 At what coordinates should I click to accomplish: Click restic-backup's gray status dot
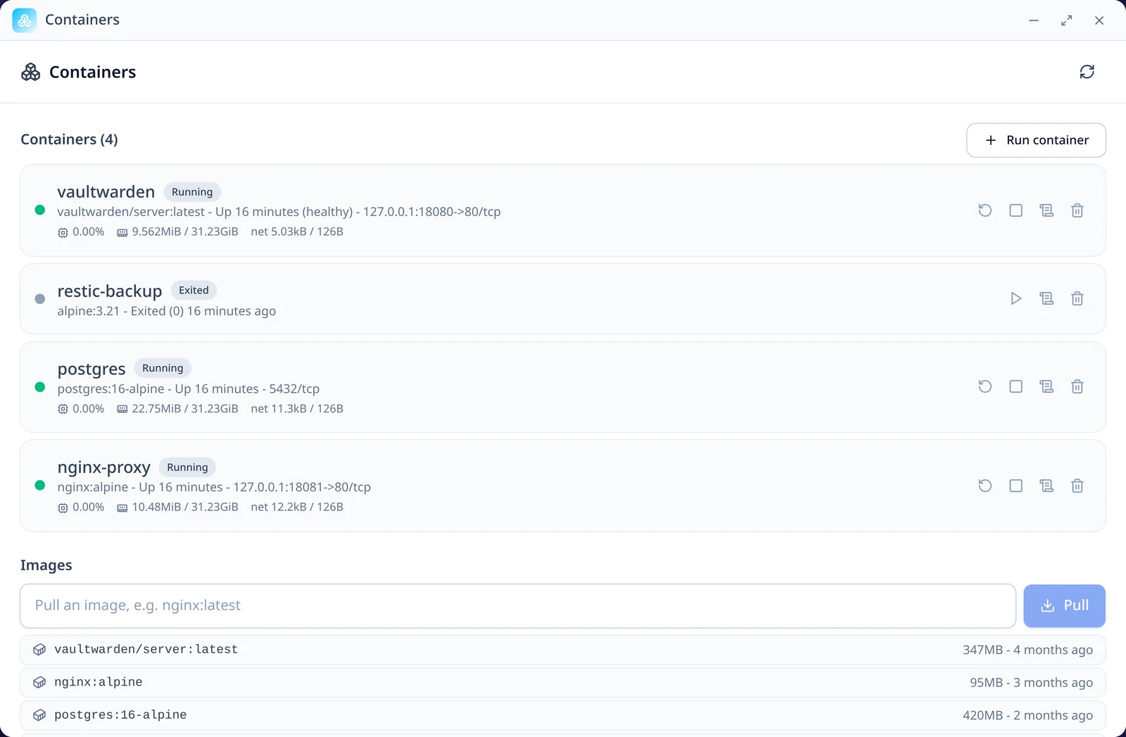point(40,298)
